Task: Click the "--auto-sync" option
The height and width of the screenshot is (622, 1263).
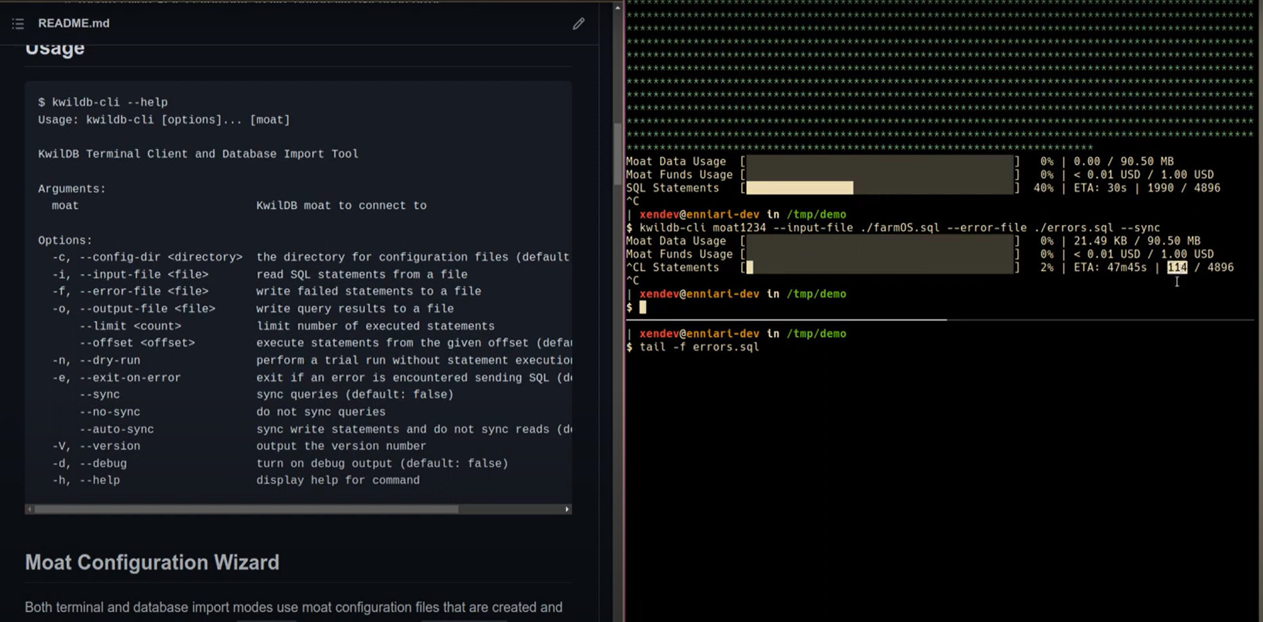Action: pyautogui.click(x=116, y=429)
